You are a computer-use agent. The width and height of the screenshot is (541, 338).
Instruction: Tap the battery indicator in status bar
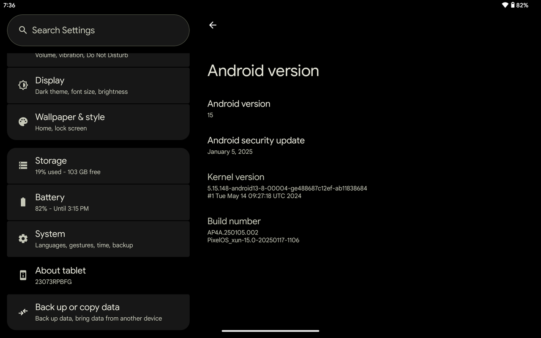(513, 5)
